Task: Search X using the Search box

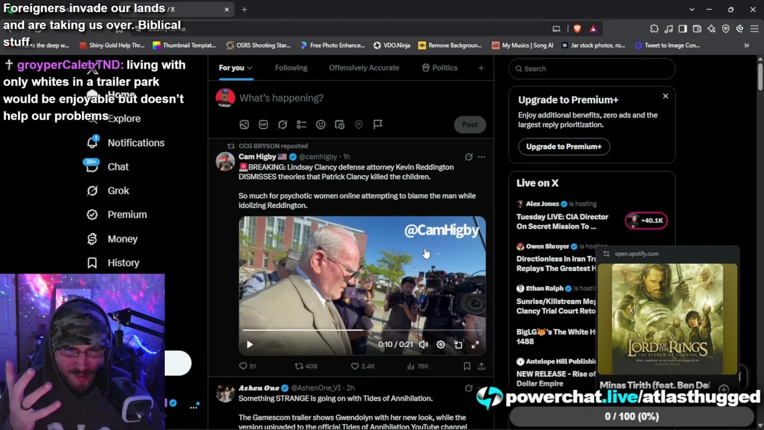Action: tap(592, 69)
